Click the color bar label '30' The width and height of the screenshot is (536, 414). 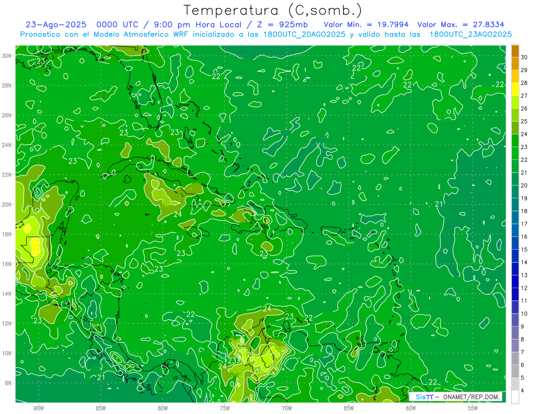(x=524, y=57)
